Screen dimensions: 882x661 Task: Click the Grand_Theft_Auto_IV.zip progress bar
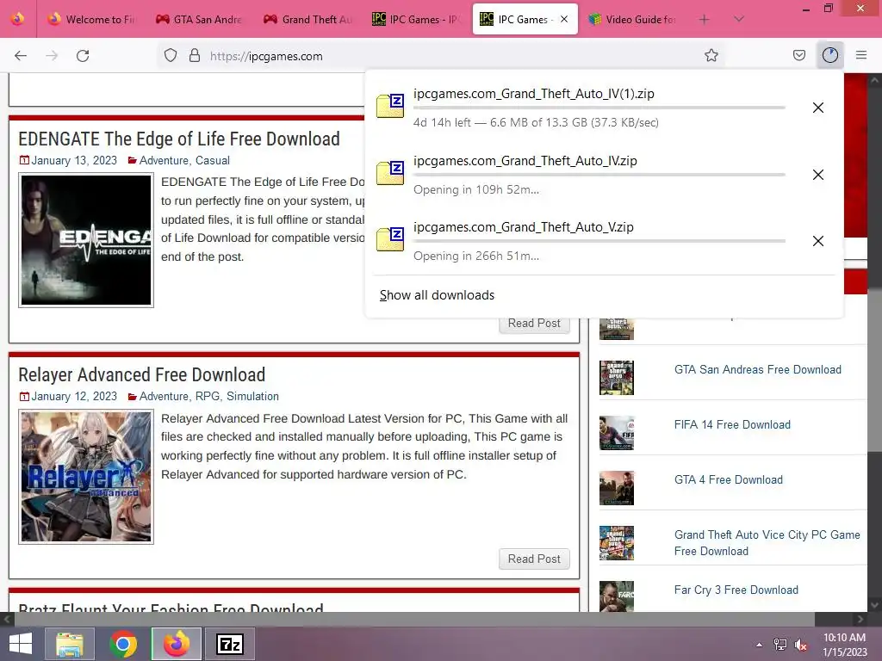tap(599, 175)
